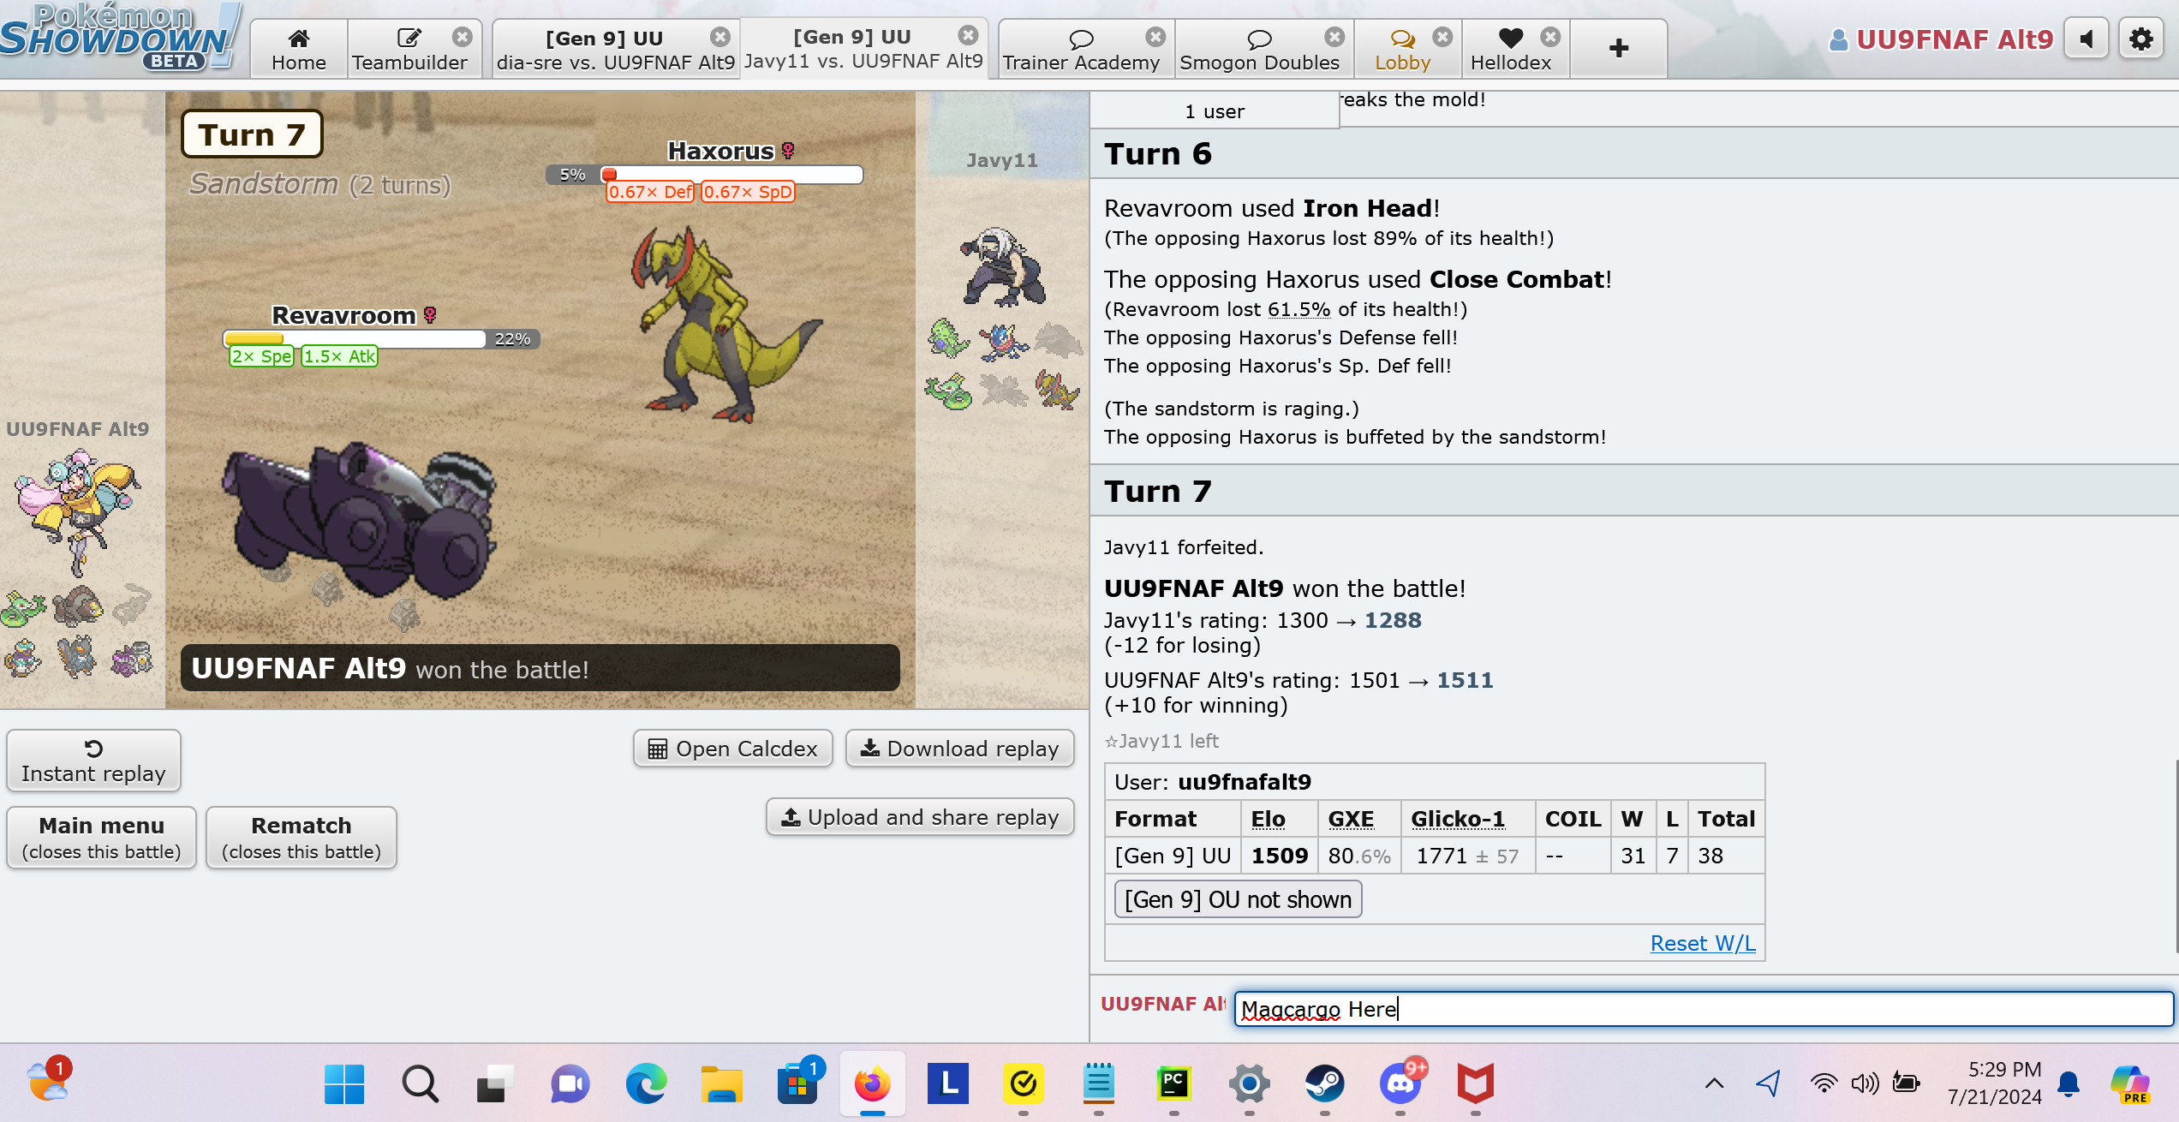
Task: Click the Rematch button
Action: pyautogui.click(x=301, y=838)
